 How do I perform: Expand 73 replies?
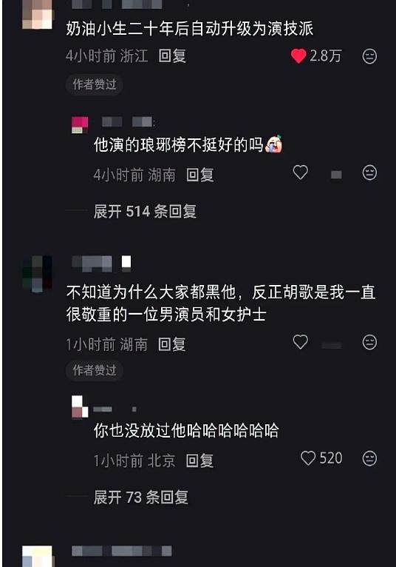141,497
